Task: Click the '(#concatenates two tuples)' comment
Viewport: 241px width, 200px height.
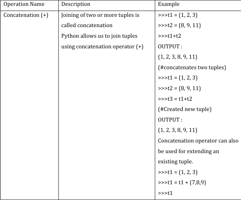Action: click(192, 67)
